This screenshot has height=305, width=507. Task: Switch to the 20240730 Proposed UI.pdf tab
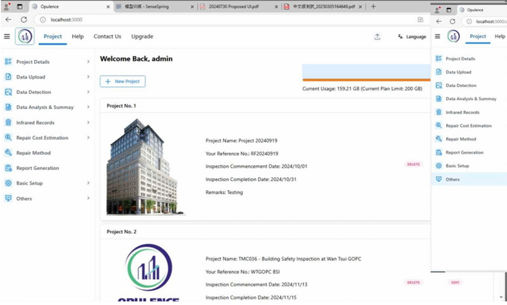[234, 7]
